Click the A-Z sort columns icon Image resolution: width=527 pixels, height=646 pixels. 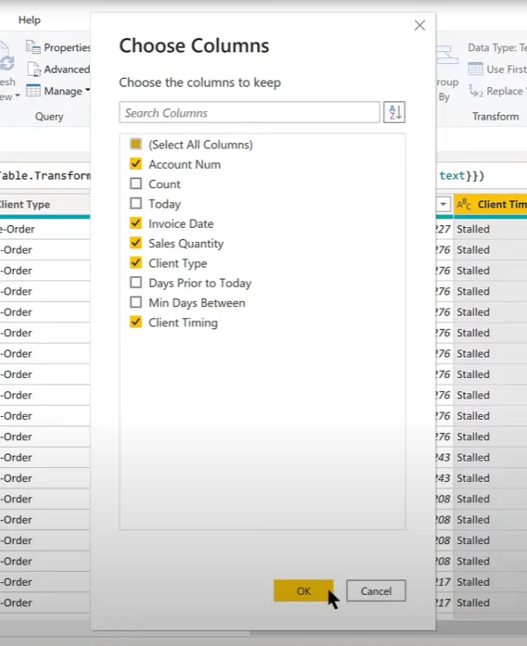(394, 112)
